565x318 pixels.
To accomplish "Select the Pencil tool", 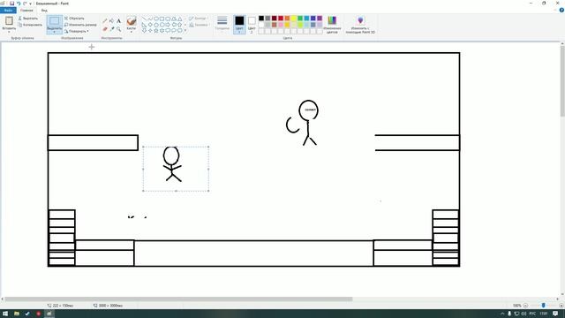I will pyautogui.click(x=105, y=21).
